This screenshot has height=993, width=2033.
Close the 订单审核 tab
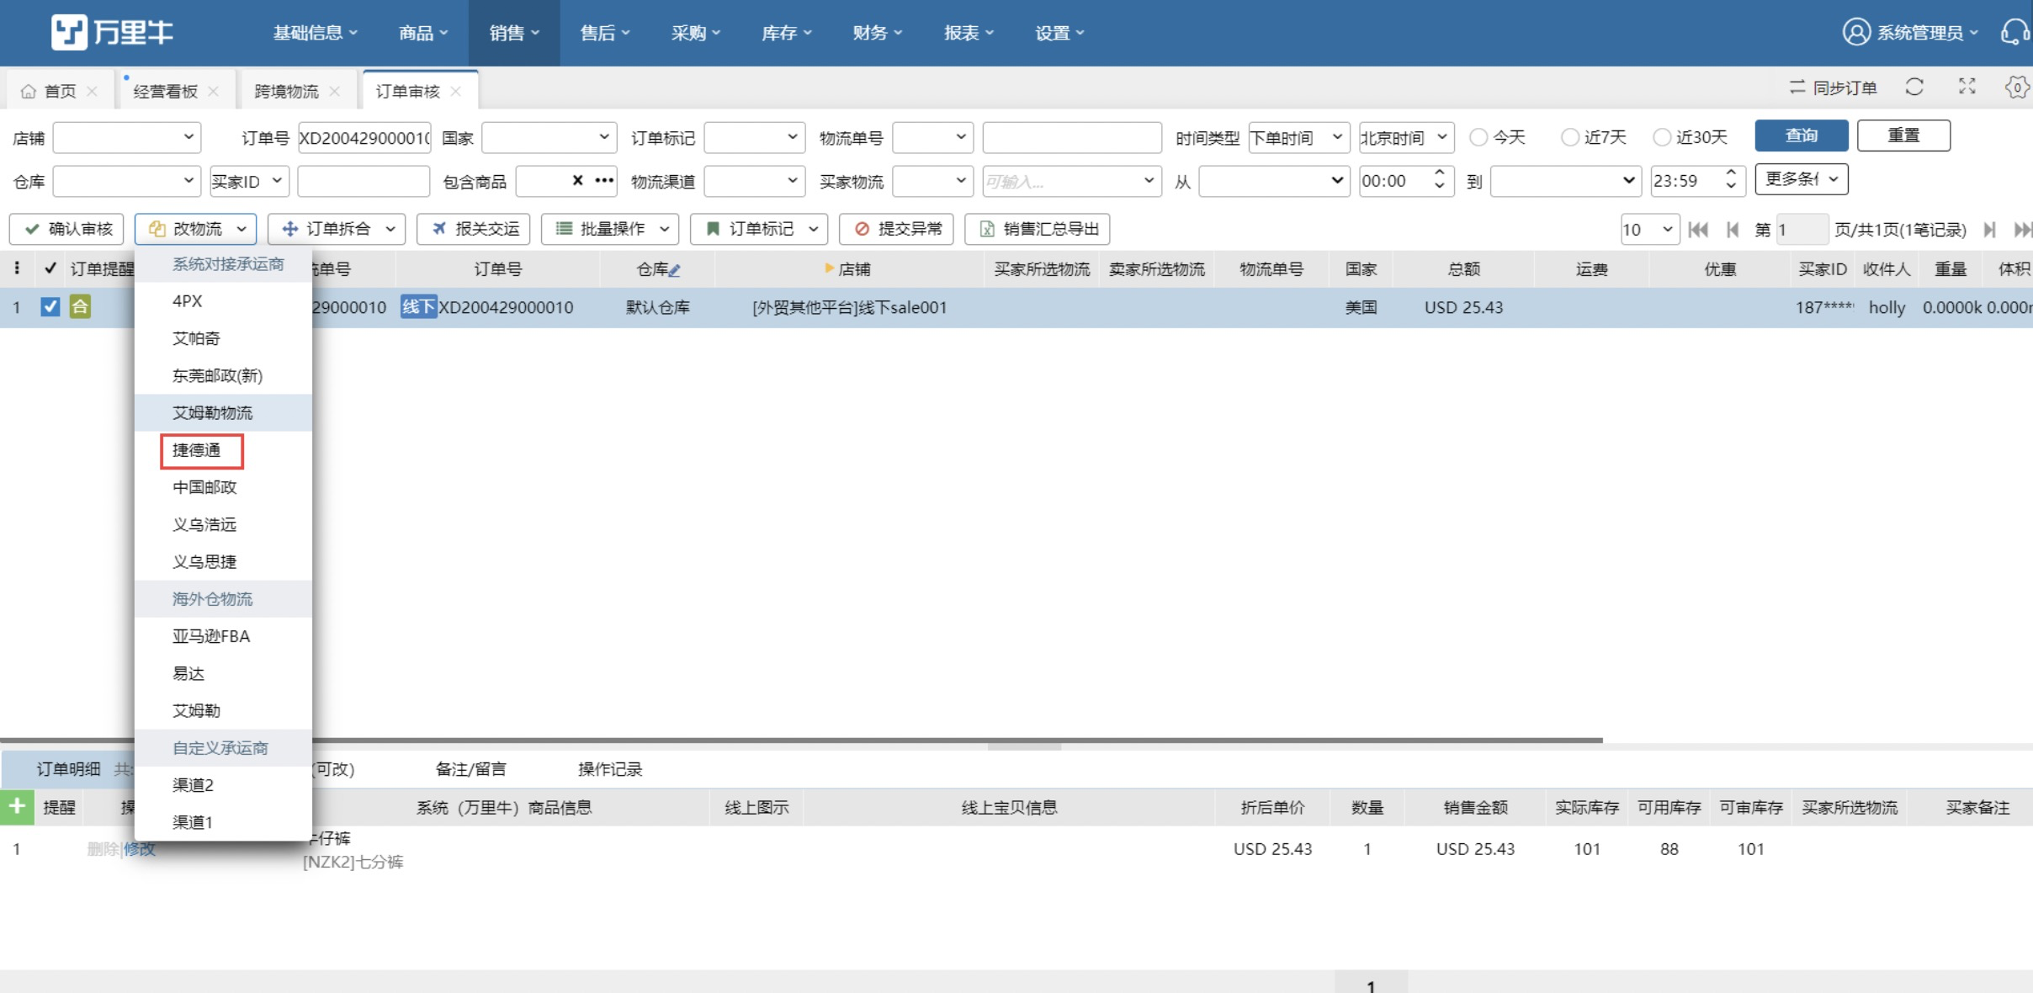tap(456, 91)
